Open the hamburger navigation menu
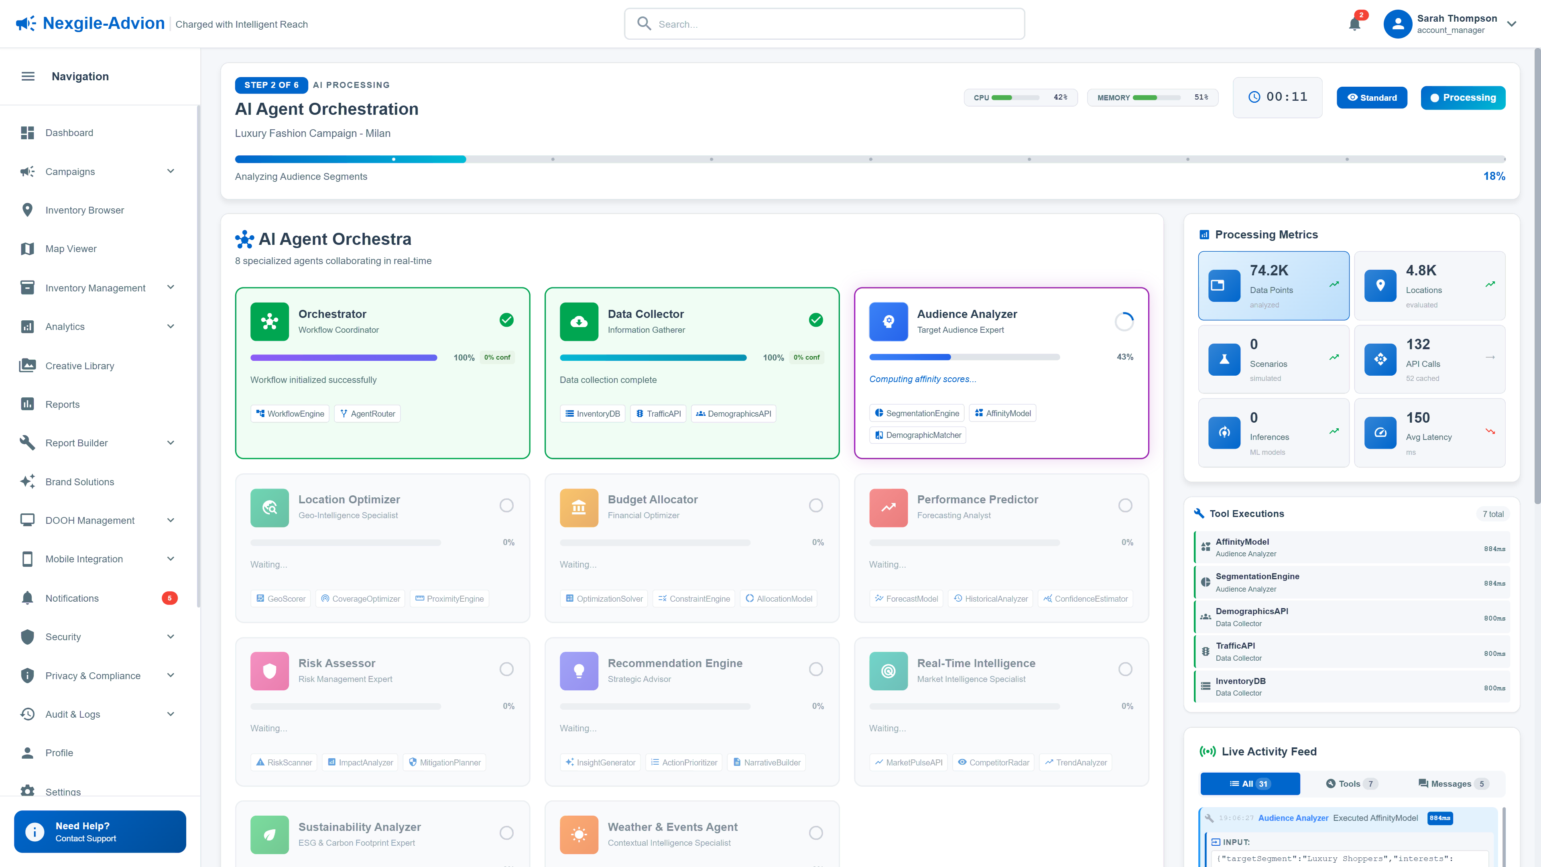This screenshot has width=1541, height=867. pyautogui.click(x=28, y=76)
